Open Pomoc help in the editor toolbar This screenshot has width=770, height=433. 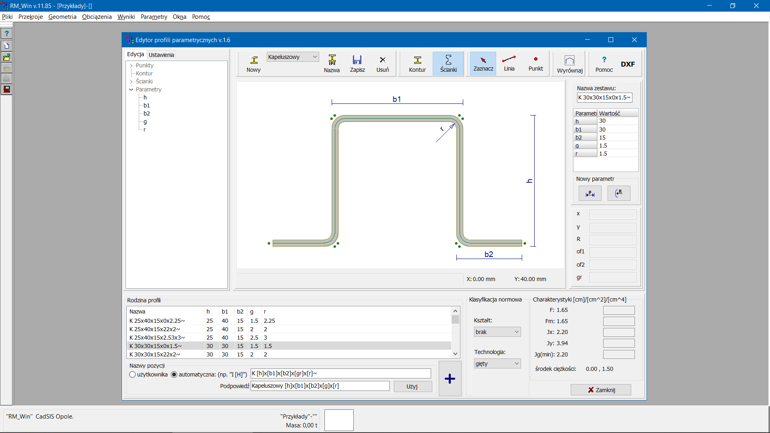click(604, 64)
